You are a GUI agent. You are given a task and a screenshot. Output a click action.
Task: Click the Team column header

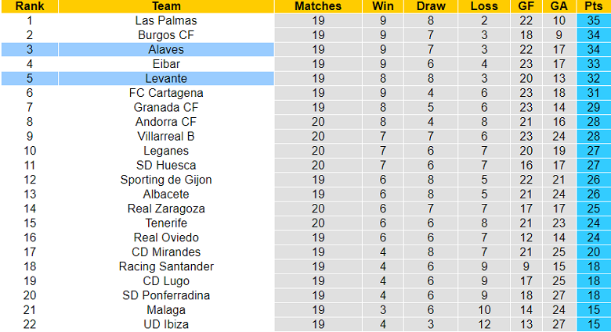pos(166,6)
